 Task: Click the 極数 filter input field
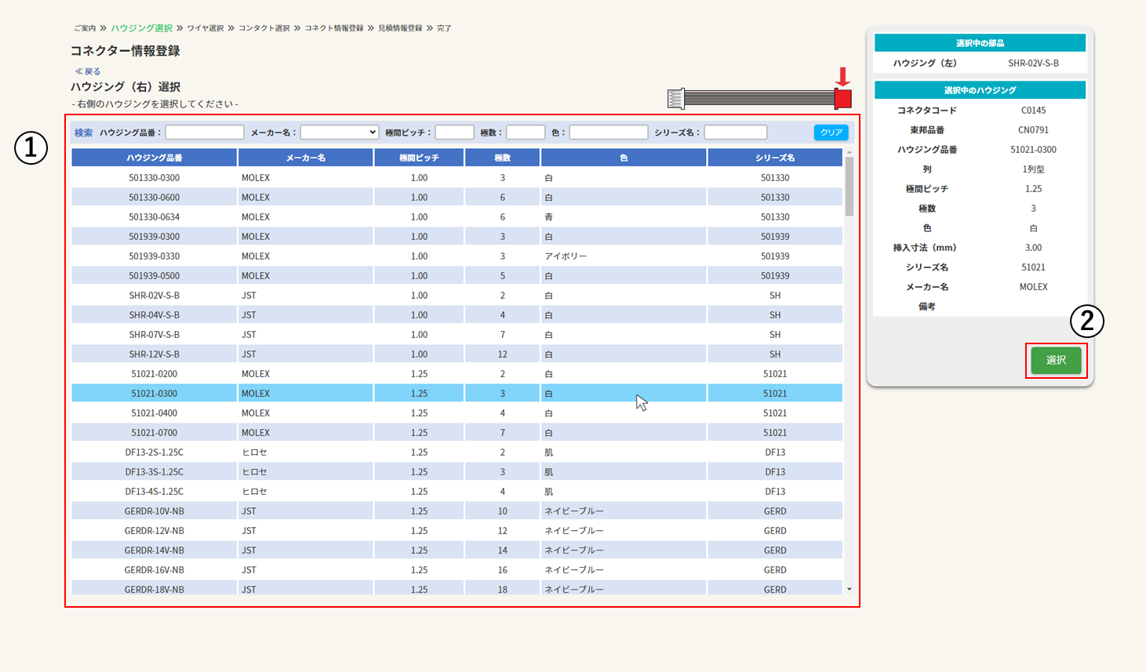(x=526, y=133)
